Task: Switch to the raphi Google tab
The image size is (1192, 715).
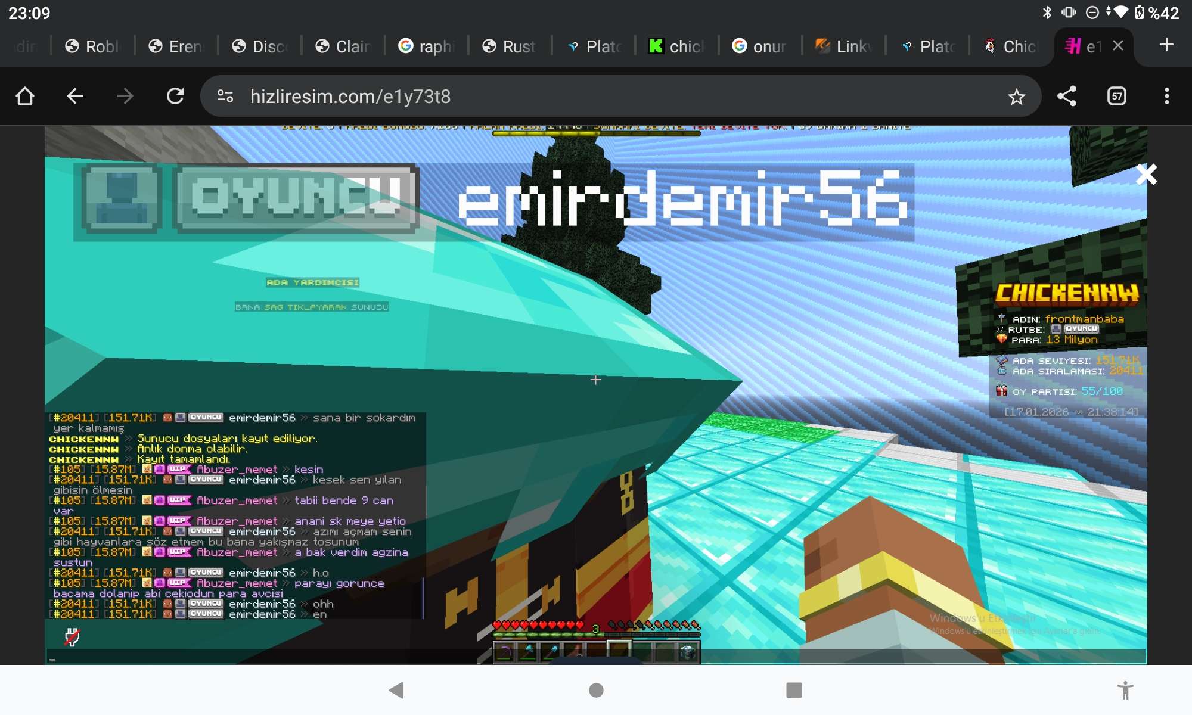Action: coord(427,46)
